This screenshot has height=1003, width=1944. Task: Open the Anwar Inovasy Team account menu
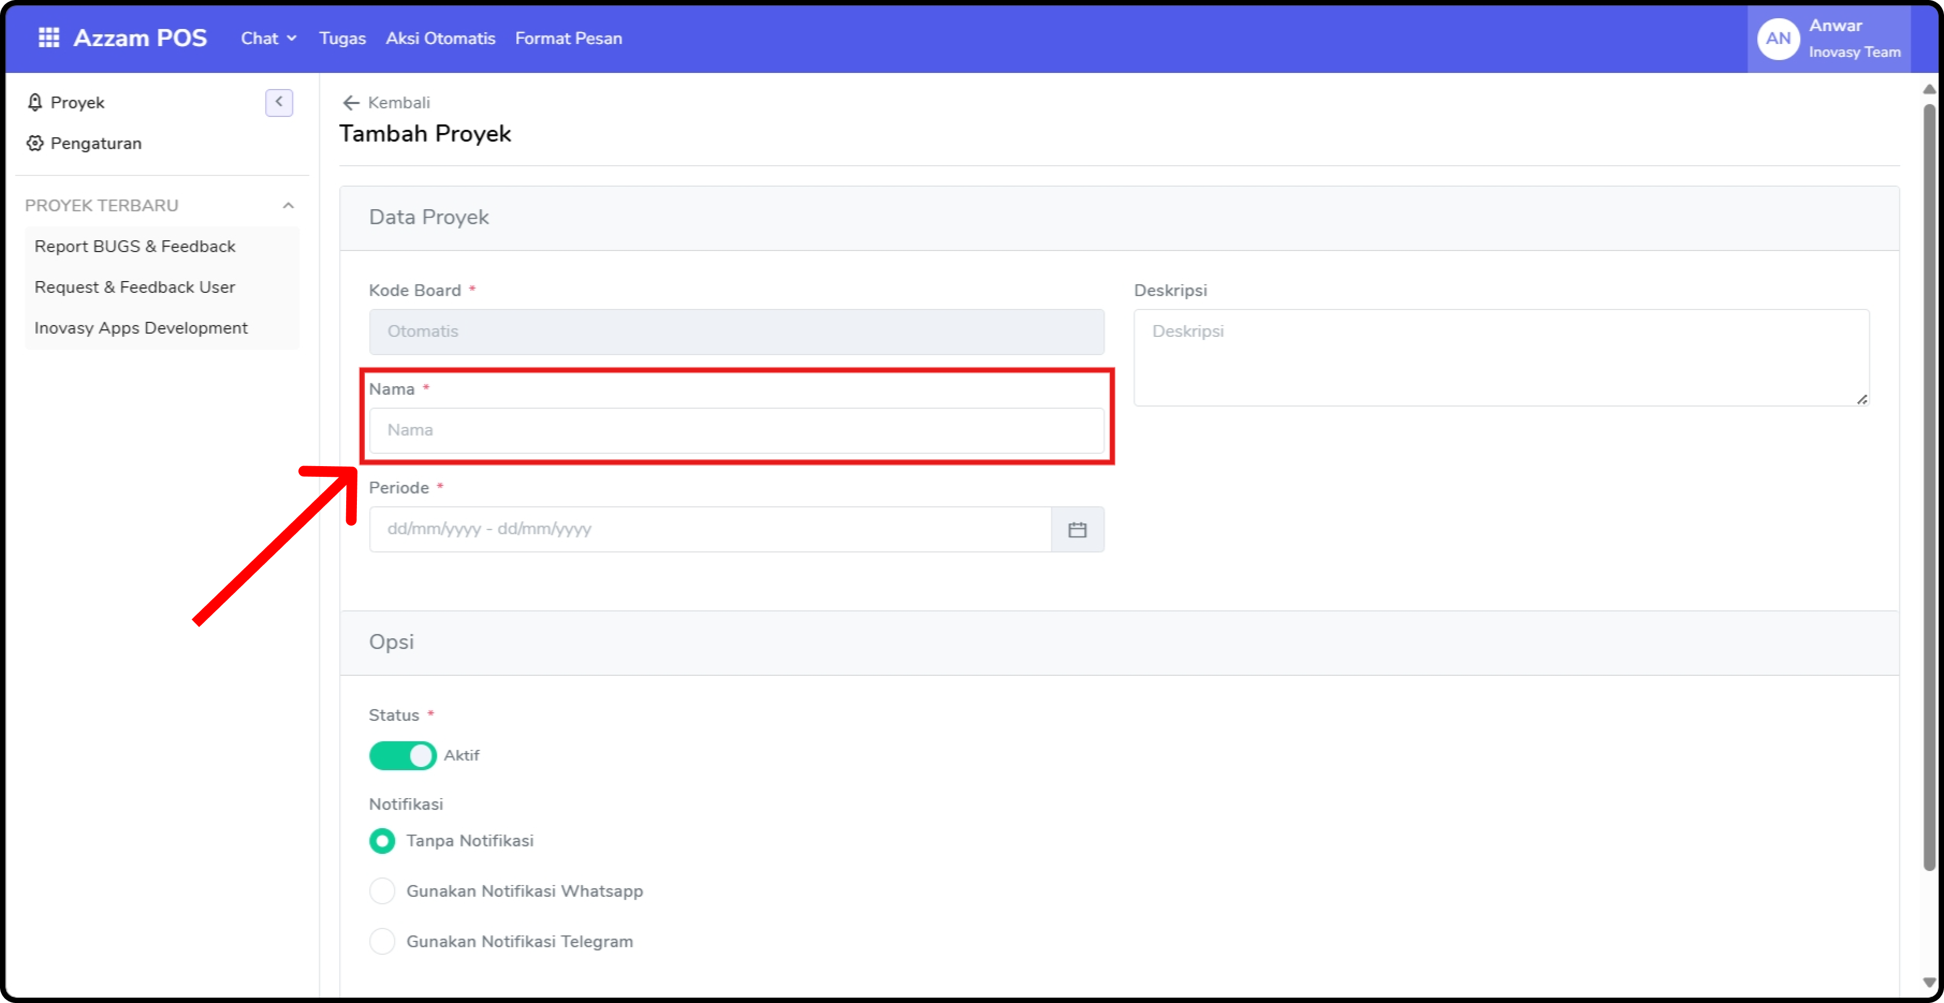coord(1853,39)
